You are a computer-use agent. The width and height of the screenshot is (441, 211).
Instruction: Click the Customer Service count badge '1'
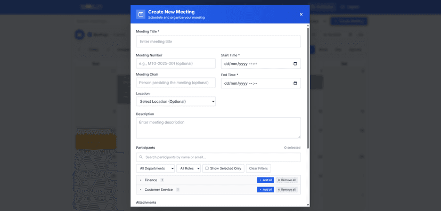pyautogui.click(x=178, y=190)
